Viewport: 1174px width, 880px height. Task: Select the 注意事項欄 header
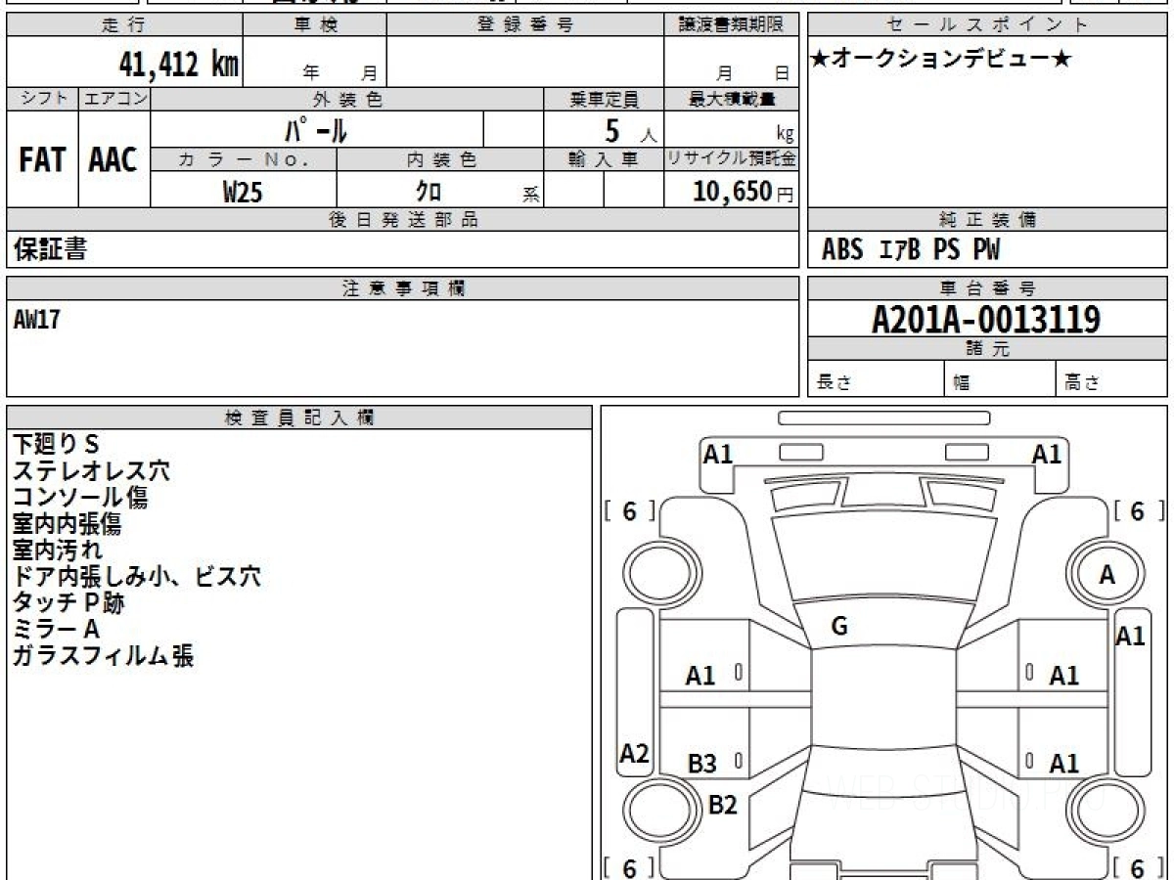402,288
